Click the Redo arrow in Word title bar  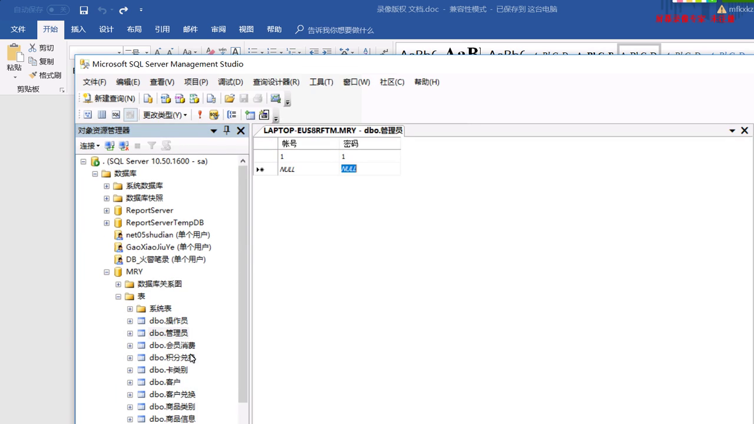[x=123, y=10]
